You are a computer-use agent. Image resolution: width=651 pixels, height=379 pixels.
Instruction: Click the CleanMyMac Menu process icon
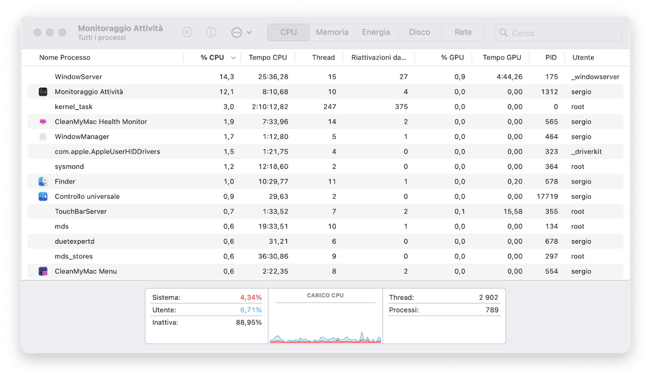(x=43, y=271)
